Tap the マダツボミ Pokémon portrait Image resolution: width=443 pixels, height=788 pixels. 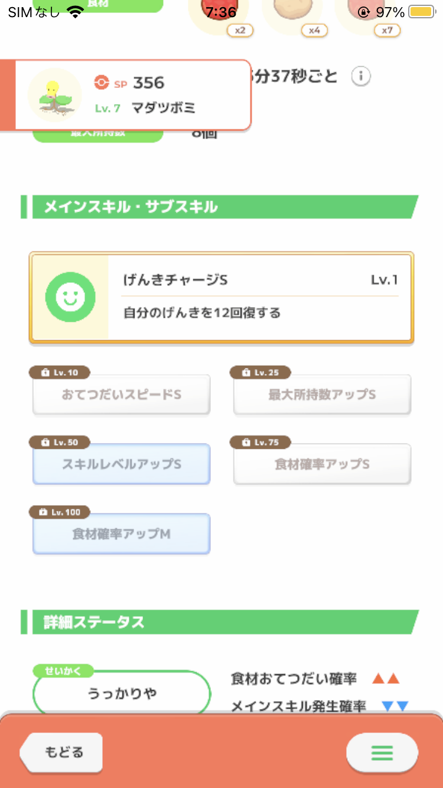pyautogui.click(x=55, y=95)
